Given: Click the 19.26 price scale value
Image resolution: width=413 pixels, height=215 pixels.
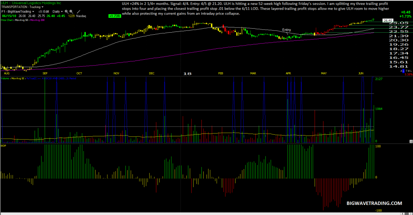Looking at the screenshot, I should tap(399, 44).
